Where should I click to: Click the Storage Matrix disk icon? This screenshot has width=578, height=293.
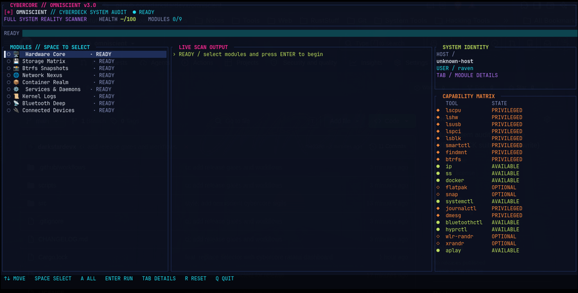16,61
